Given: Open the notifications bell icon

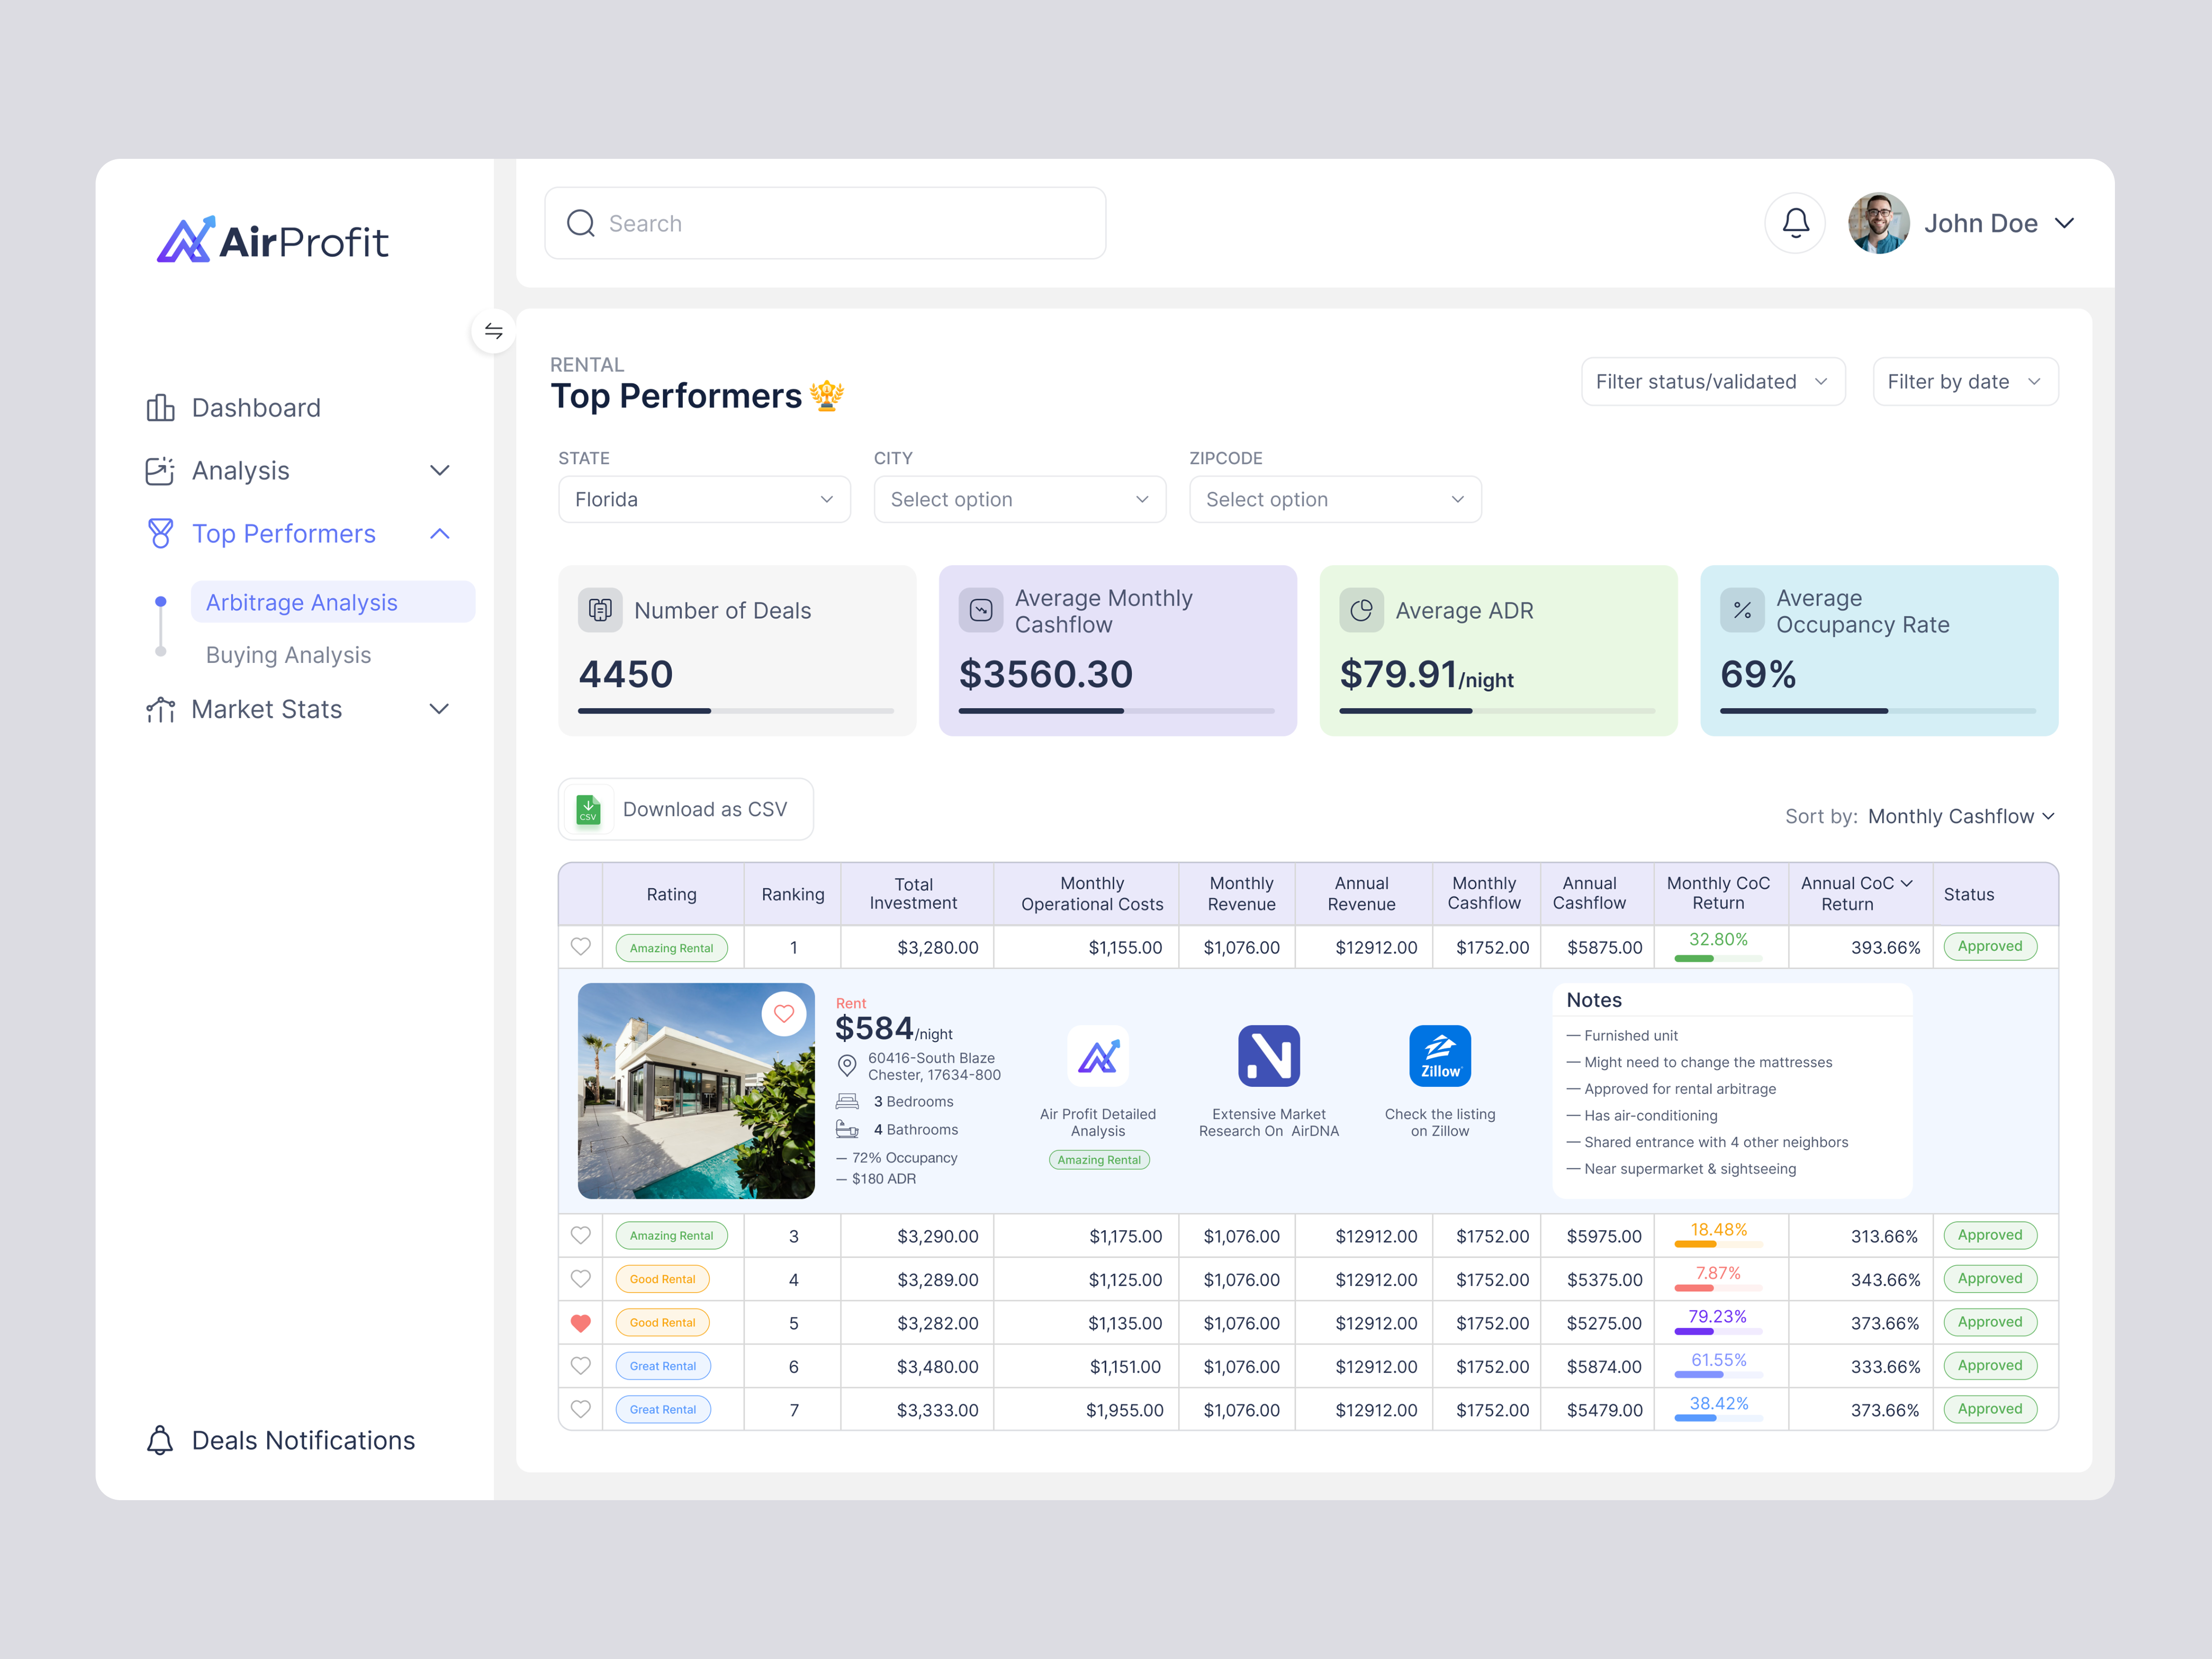Looking at the screenshot, I should 1795,223.
